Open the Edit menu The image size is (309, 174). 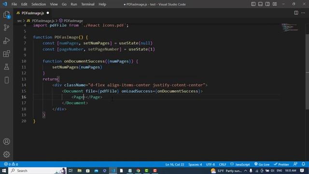24,4
